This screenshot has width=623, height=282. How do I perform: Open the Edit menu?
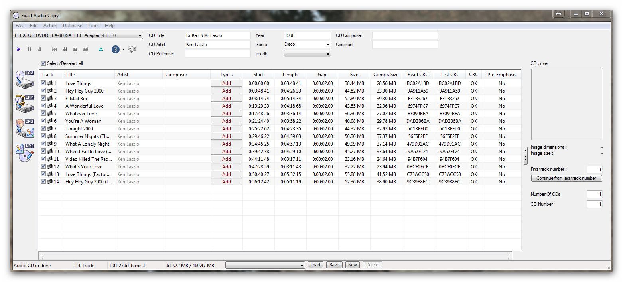point(34,26)
